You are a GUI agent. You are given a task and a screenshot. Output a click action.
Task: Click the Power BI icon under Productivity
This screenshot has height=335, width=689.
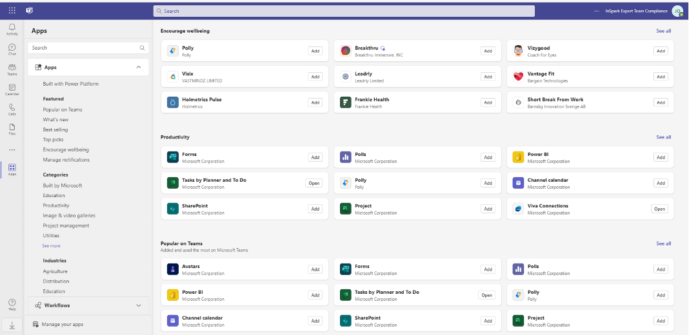pos(518,157)
